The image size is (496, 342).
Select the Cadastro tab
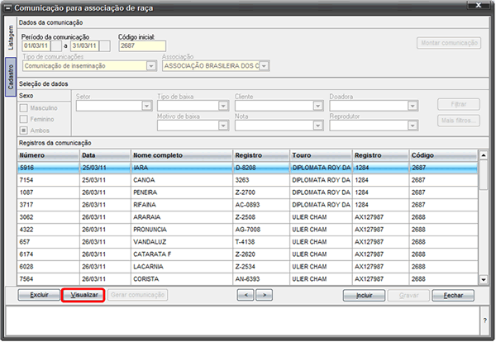tap(11, 77)
